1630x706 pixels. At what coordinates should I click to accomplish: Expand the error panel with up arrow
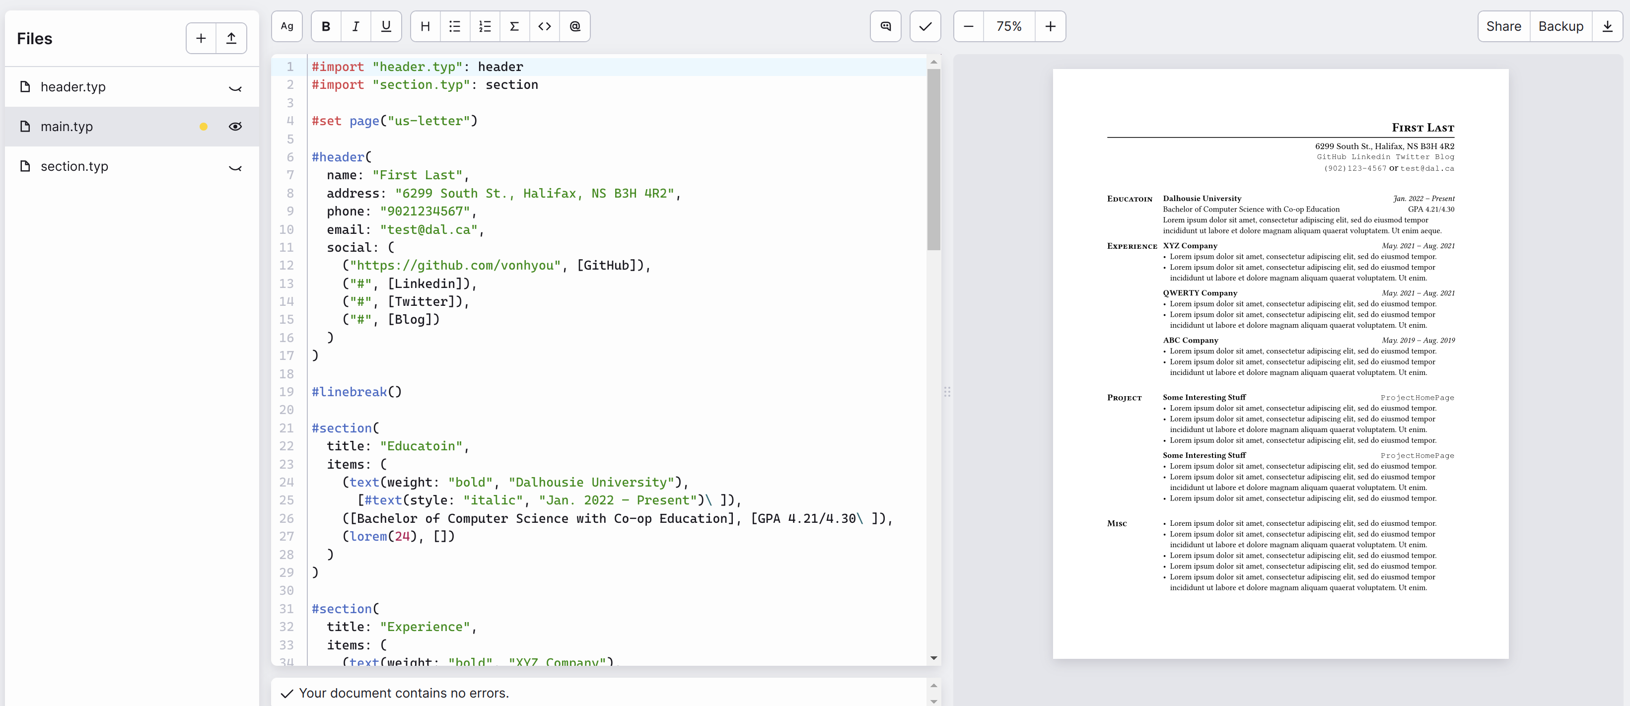click(933, 686)
